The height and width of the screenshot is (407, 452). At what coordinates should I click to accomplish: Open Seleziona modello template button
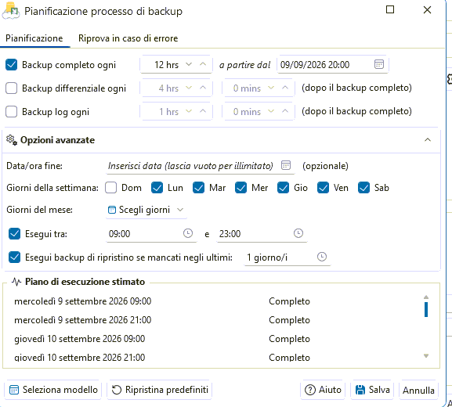tap(53, 390)
